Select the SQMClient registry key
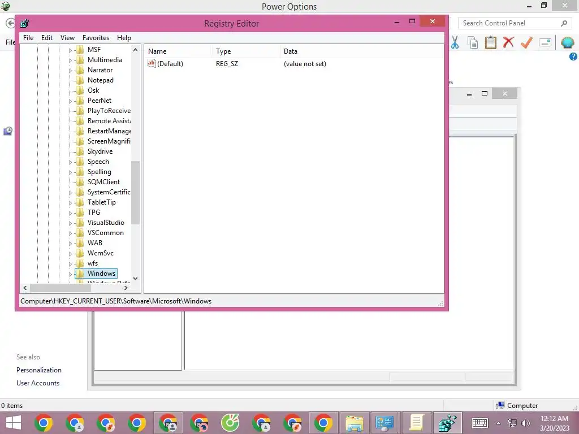The width and height of the screenshot is (579, 434). (x=103, y=182)
